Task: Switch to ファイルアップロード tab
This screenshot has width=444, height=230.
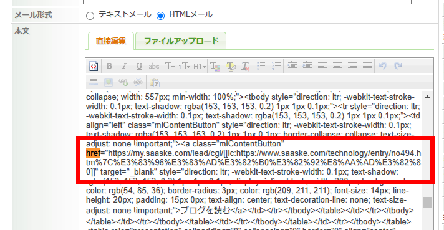Action: coord(181,41)
